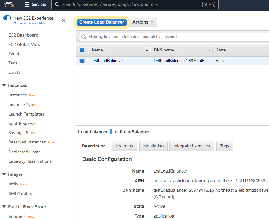Open AMI Catalog
The width and height of the screenshot is (269, 220).
click(20, 194)
